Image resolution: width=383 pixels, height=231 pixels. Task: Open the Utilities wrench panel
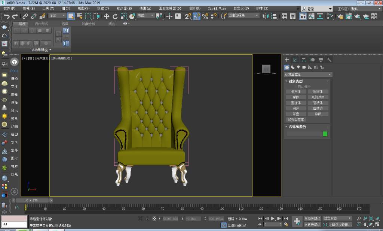(329, 60)
